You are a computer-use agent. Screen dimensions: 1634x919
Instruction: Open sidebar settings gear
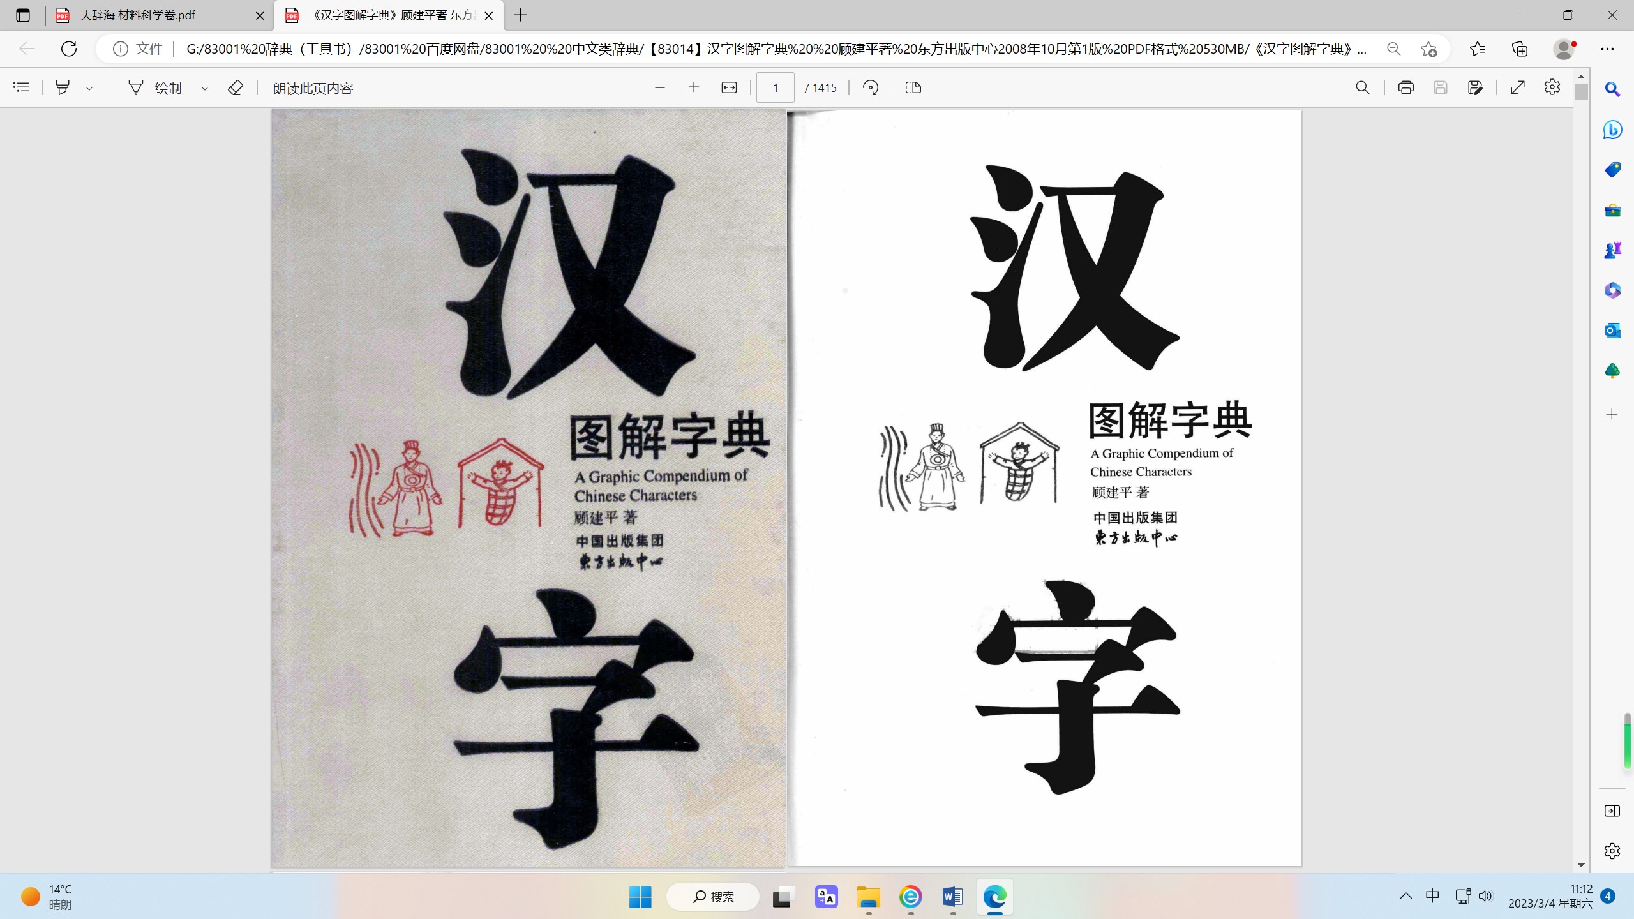[1612, 851]
